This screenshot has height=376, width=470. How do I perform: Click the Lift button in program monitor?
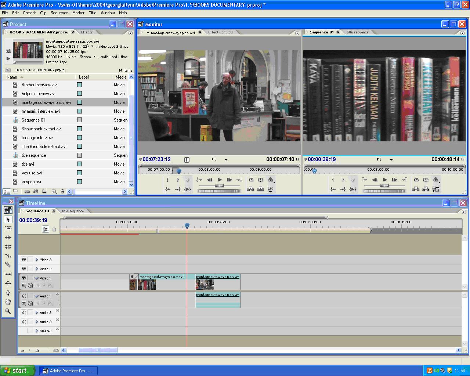click(416, 189)
